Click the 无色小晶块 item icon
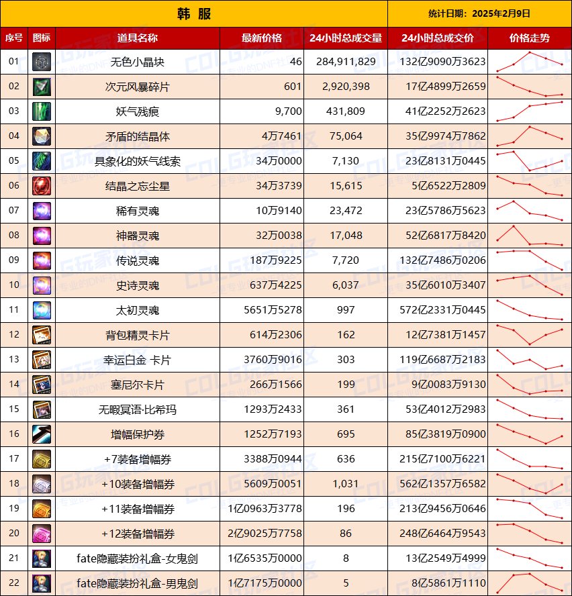Image resolution: width=572 pixels, height=596 pixels. pos(42,62)
